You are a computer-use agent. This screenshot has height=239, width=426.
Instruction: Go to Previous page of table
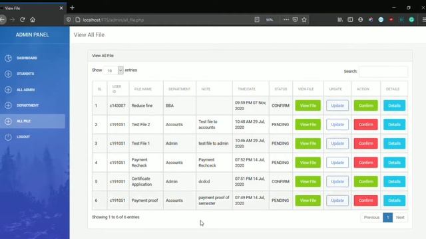(371, 217)
